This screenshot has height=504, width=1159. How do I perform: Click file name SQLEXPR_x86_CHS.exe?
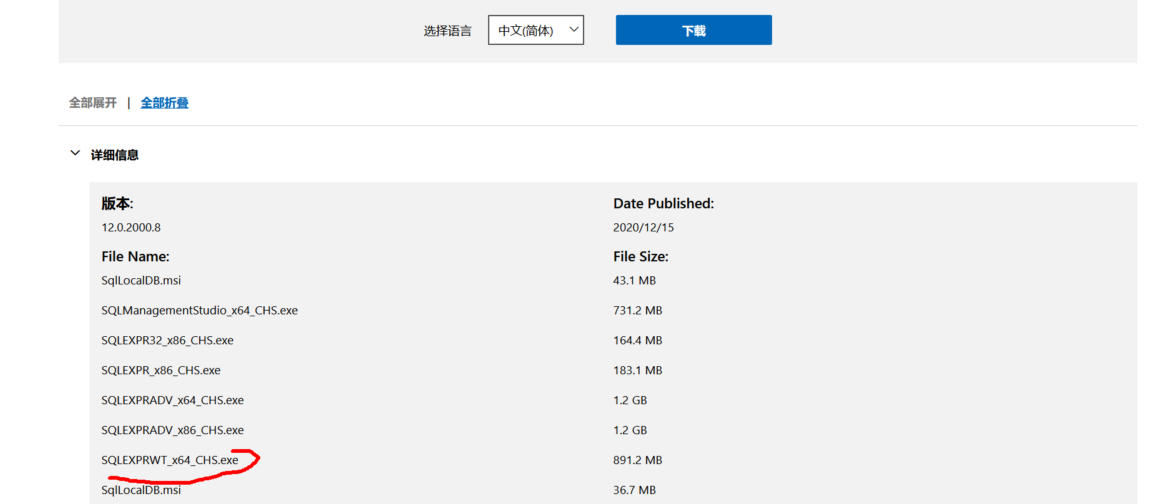[x=161, y=371]
